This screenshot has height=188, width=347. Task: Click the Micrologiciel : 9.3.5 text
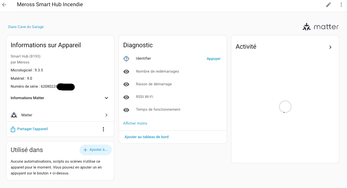pyautogui.click(x=27, y=70)
